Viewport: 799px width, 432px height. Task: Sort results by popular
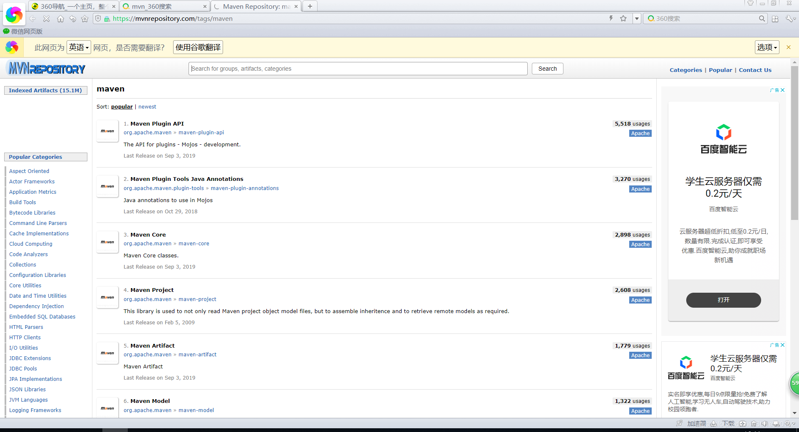click(122, 107)
